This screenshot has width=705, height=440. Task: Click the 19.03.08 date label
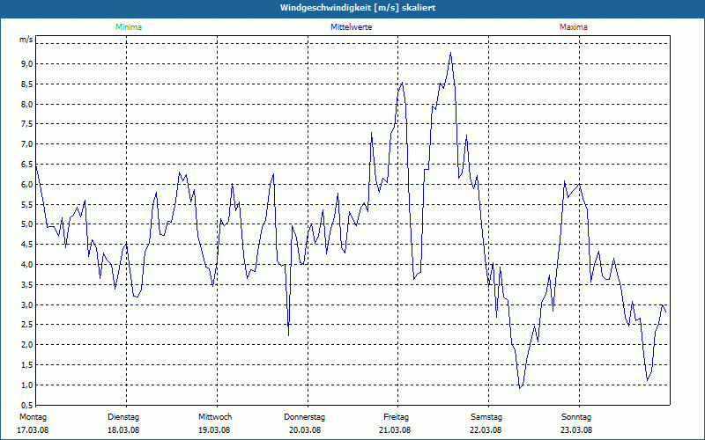[x=214, y=430]
